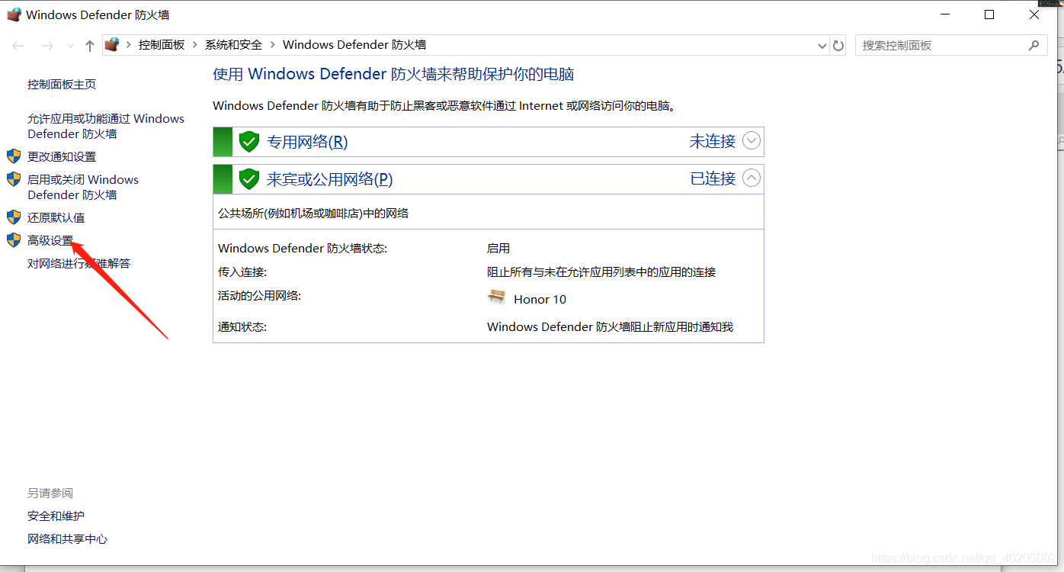Click green shield icon of 来宾或公用网络

click(249, 179)
